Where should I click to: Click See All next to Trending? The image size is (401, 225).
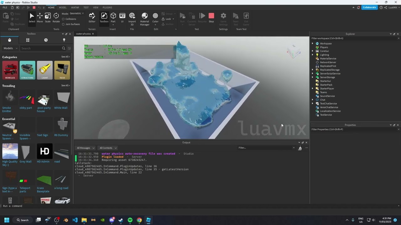[x=65, y=86]
